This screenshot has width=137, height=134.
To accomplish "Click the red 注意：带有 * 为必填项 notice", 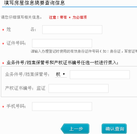I will (68, 17).
